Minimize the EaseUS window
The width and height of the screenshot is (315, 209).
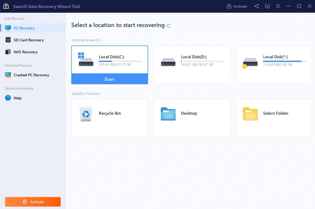pos(289,6)
